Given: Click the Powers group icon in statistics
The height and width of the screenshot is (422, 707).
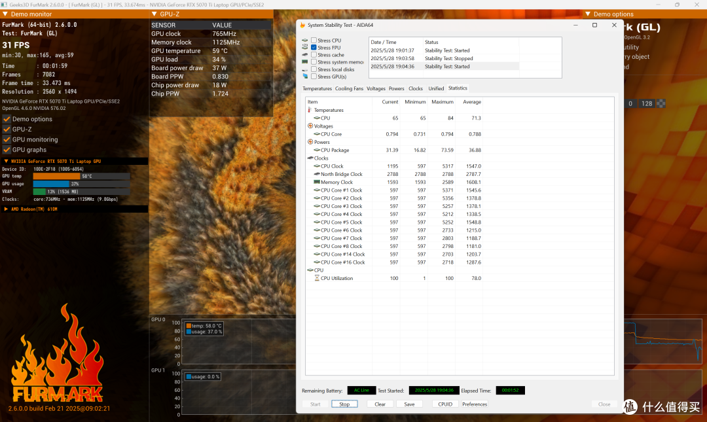Looking at the screenshot, I should tap(310, 142).
